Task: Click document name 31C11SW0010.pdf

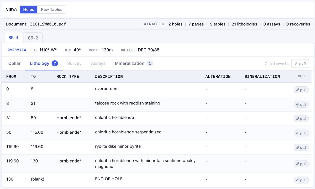Action: [x=48, y=24]
